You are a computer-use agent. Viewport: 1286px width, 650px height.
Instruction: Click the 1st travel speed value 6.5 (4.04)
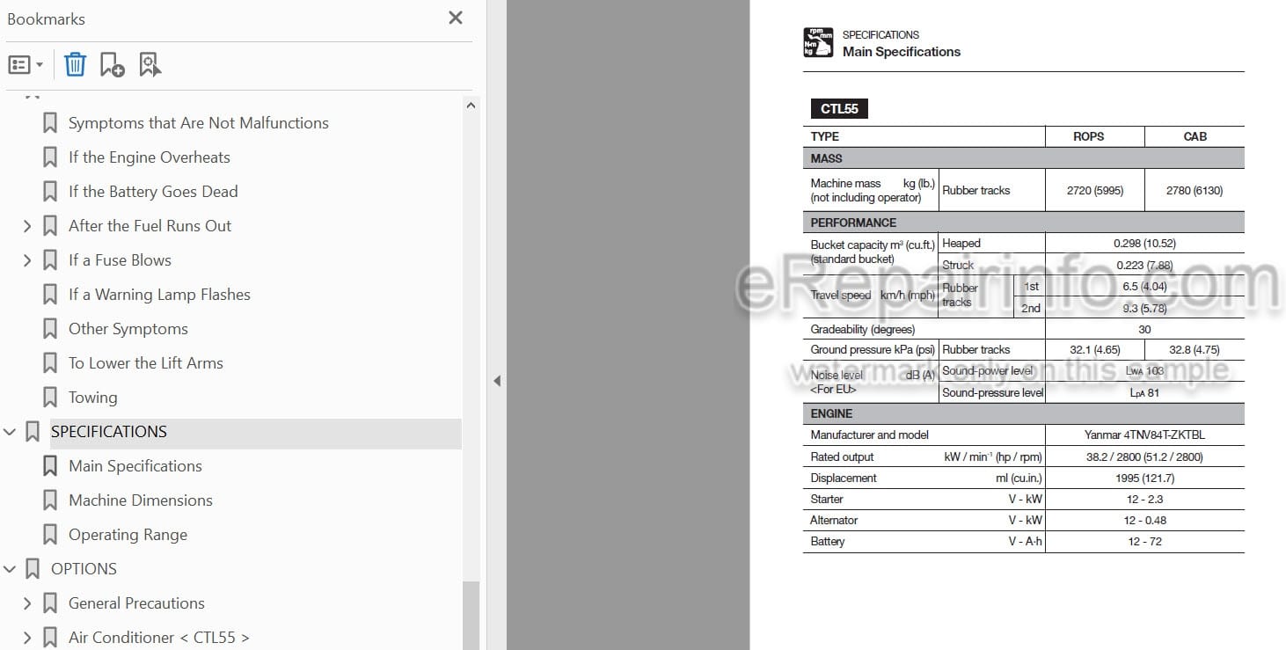coord(1144,287)
